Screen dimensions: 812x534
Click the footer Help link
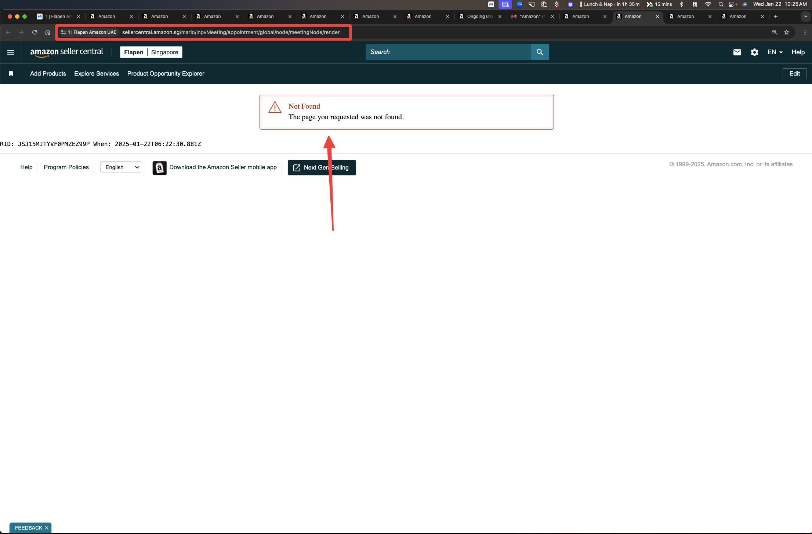26,167
